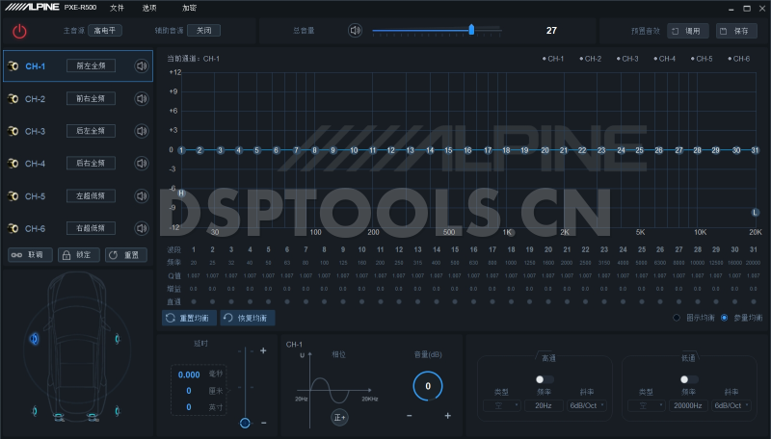Mute the CH-4 channel speaker

point(142,164)
